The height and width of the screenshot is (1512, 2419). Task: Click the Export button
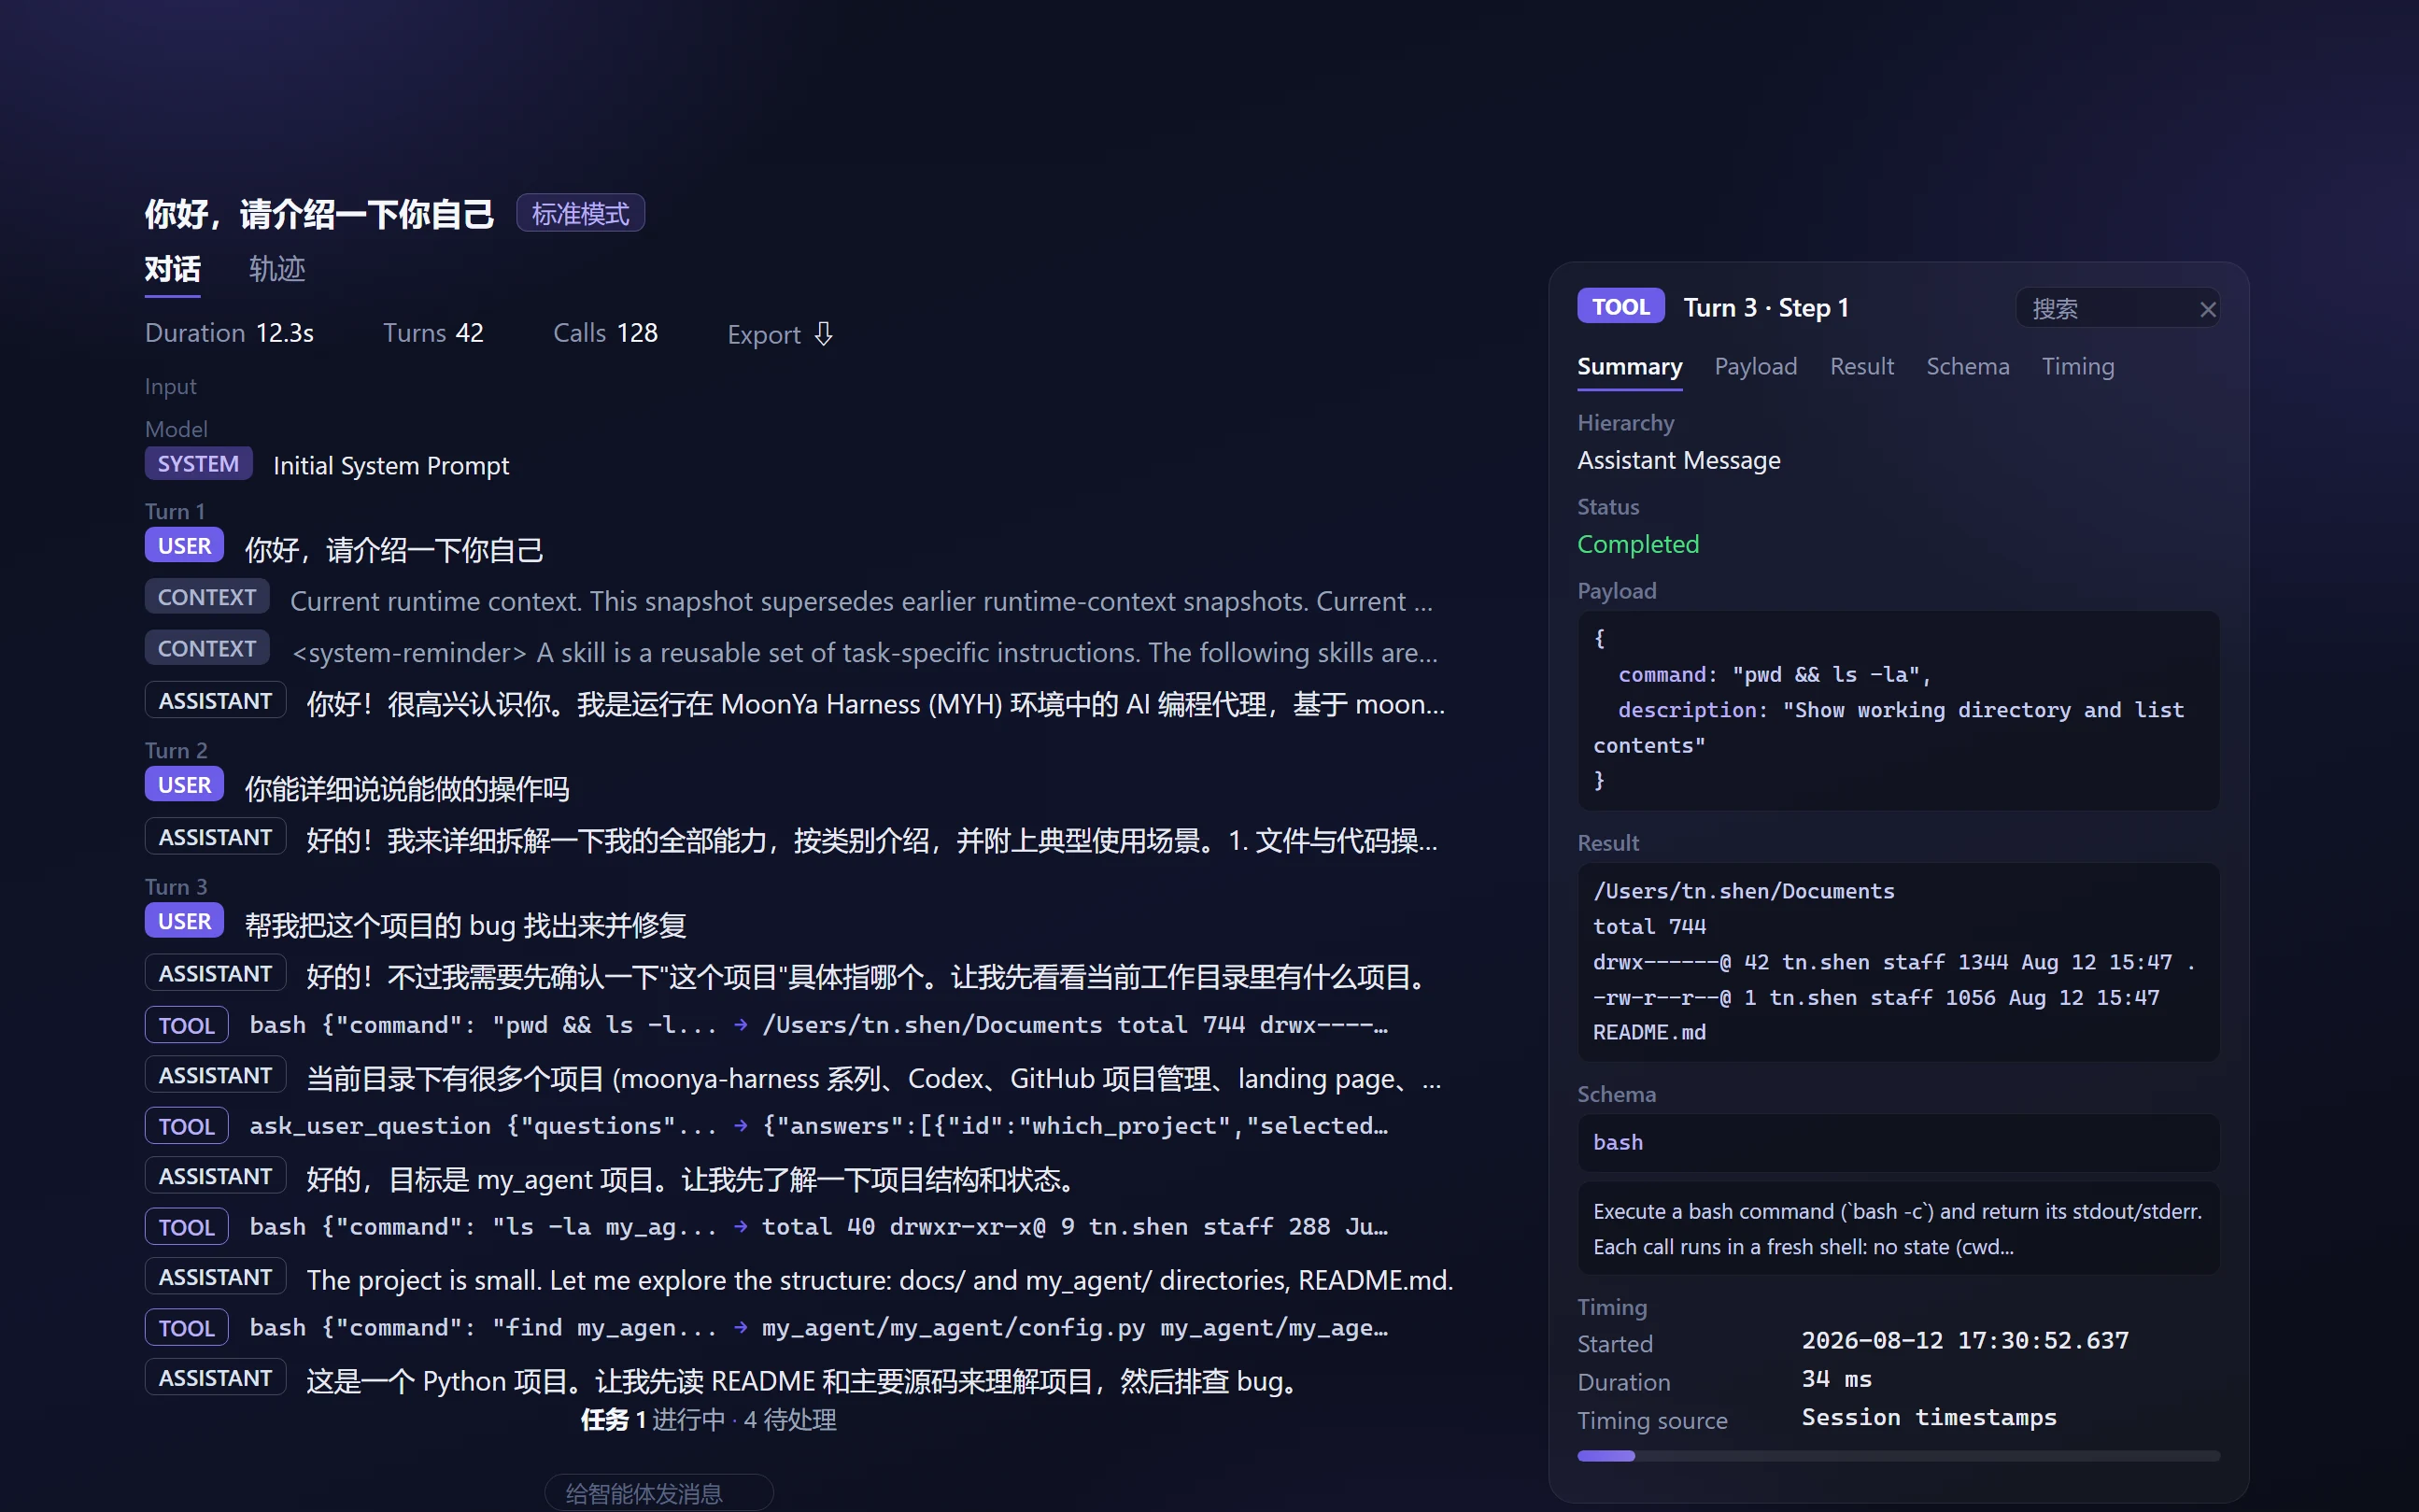(x=780, y=334)
